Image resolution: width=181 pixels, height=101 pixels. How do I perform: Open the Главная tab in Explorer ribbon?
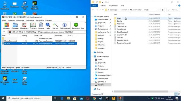(x=103, y=6)
